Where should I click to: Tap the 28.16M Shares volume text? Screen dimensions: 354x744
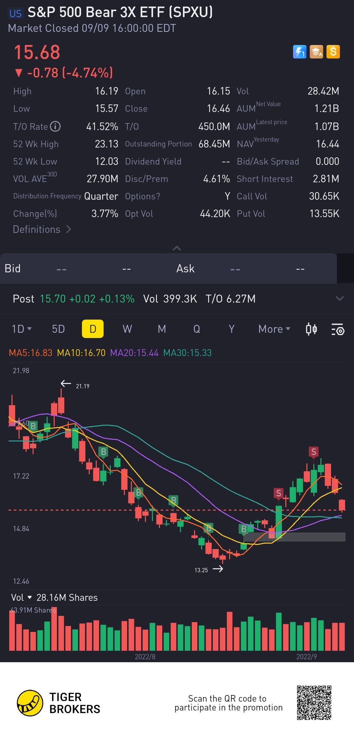67,597
